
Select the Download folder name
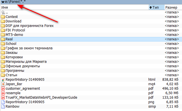[13, 21]
